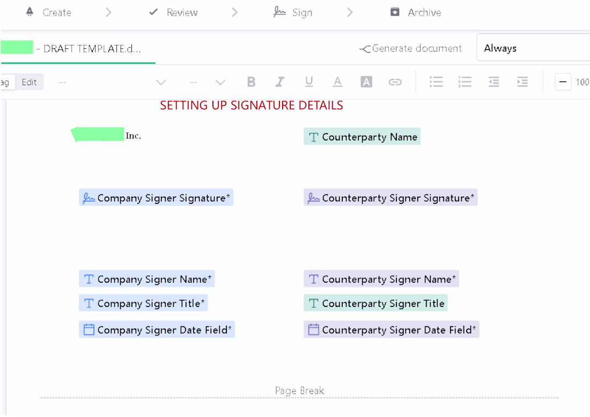
Task: Apply underline formatting
Action: (309, 82)
